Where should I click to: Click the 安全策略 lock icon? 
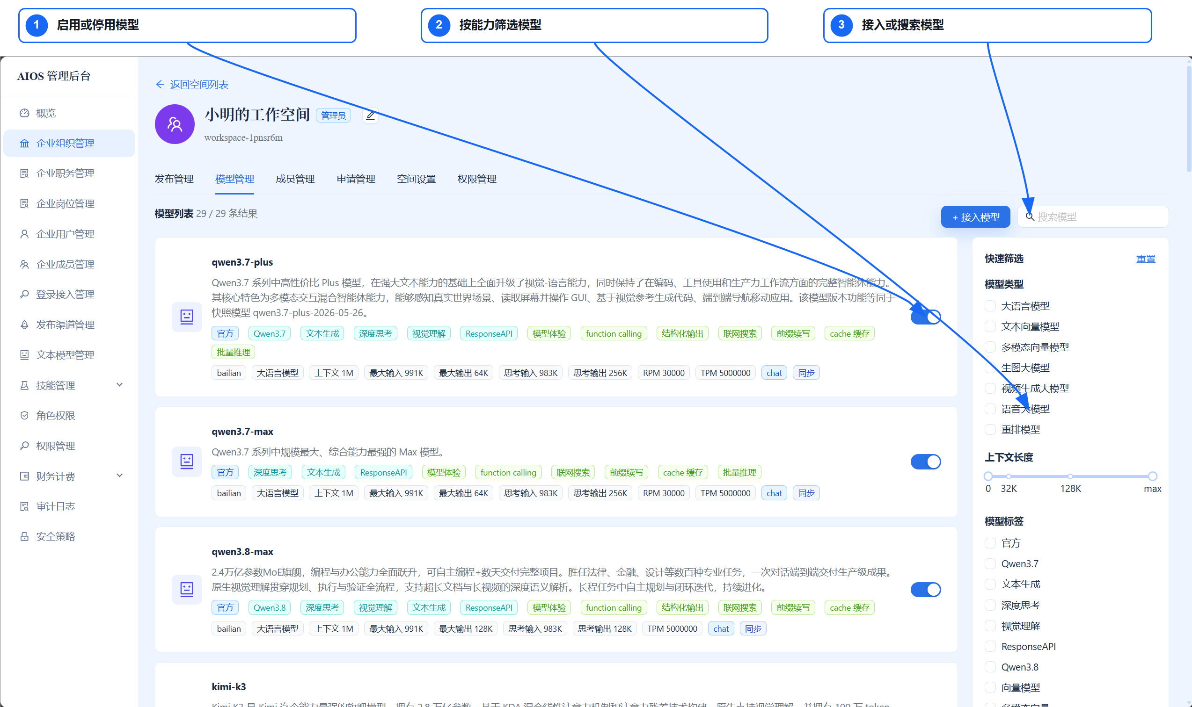24,536
